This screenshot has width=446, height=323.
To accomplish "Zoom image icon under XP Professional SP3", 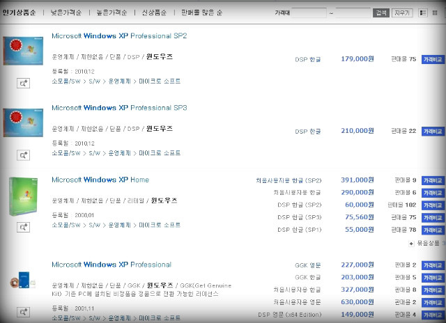I will click(x=23, y=155).
